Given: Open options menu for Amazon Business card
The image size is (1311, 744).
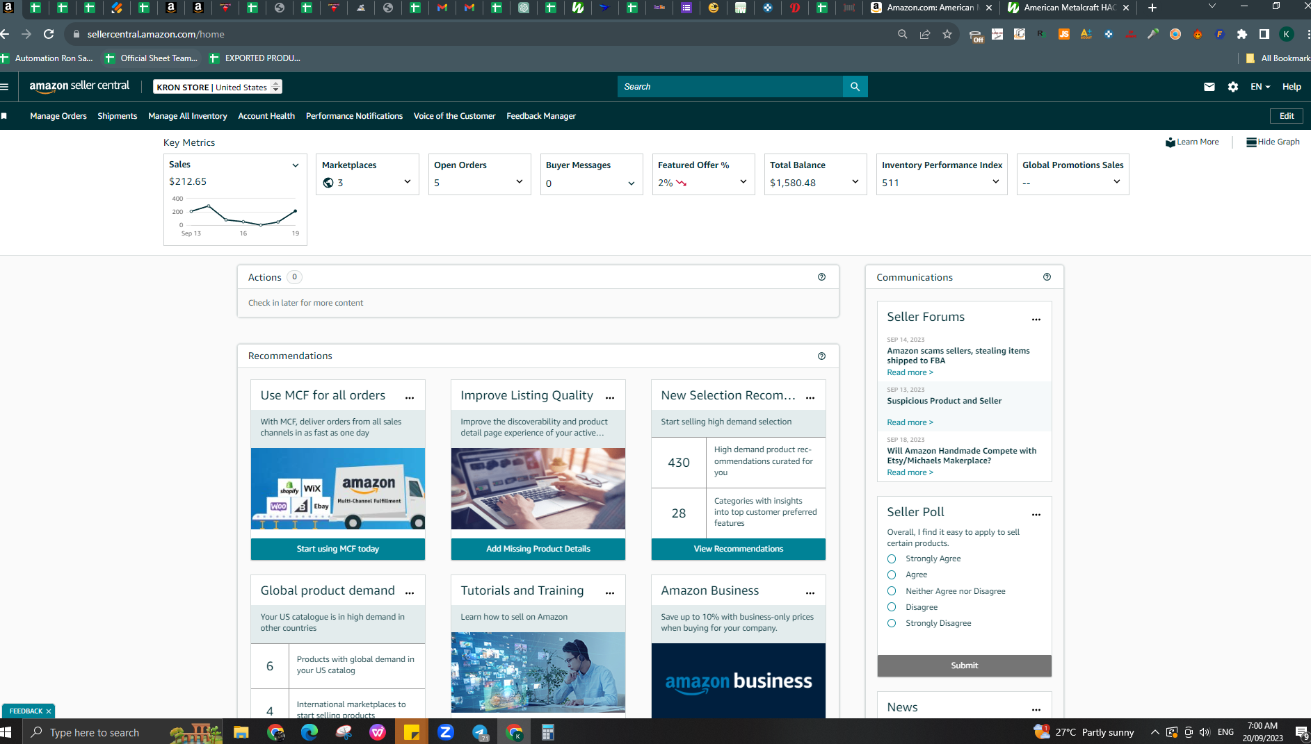Looking at the screenshot, I should [810, 593].
